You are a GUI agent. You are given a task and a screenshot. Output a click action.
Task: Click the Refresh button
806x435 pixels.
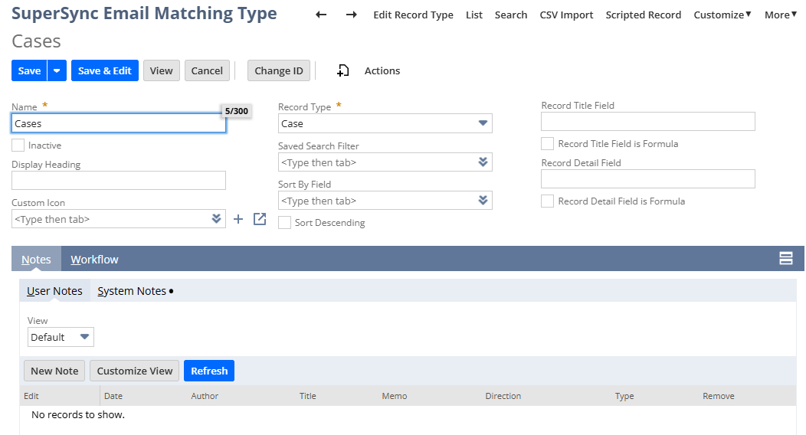point(209,371)
